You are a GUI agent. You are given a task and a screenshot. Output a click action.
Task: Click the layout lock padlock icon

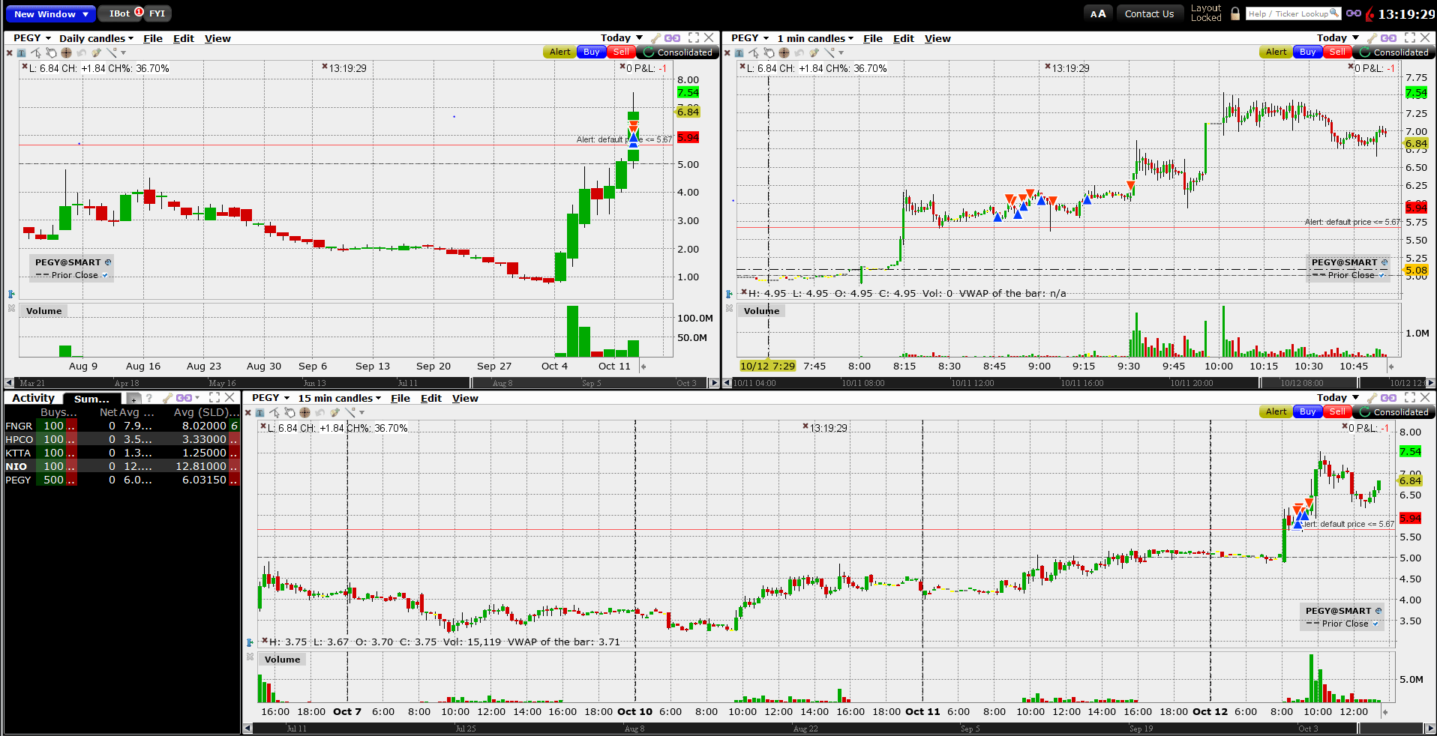(x=1235, y=13)
